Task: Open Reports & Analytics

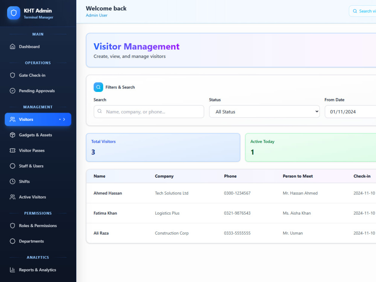Action: [x=38, y=270]
